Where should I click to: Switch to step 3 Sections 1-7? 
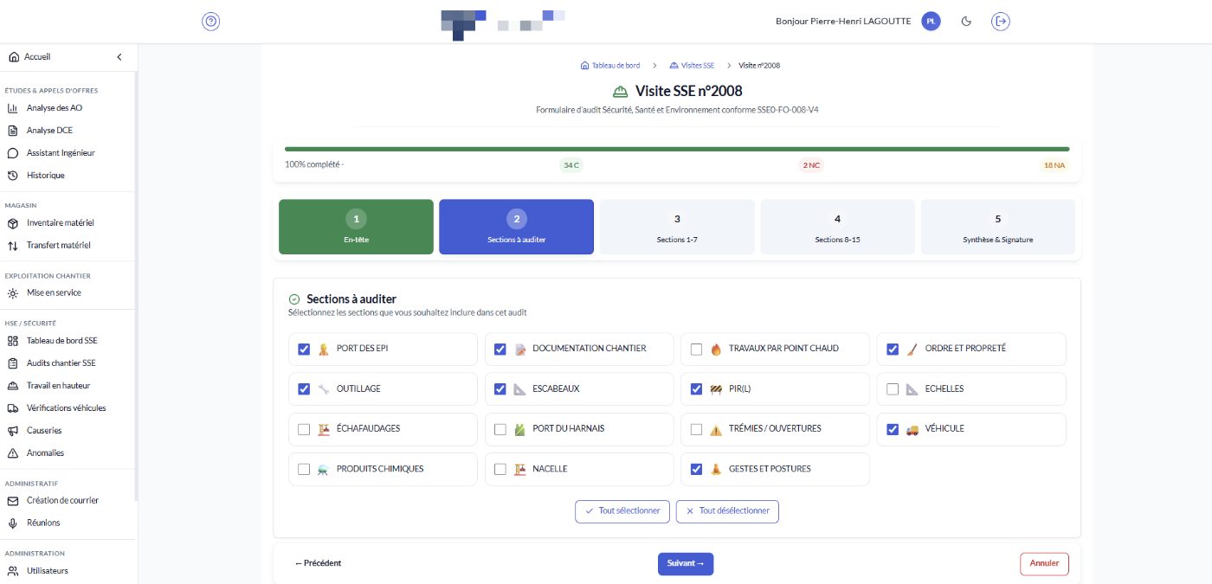click(677, 227)
